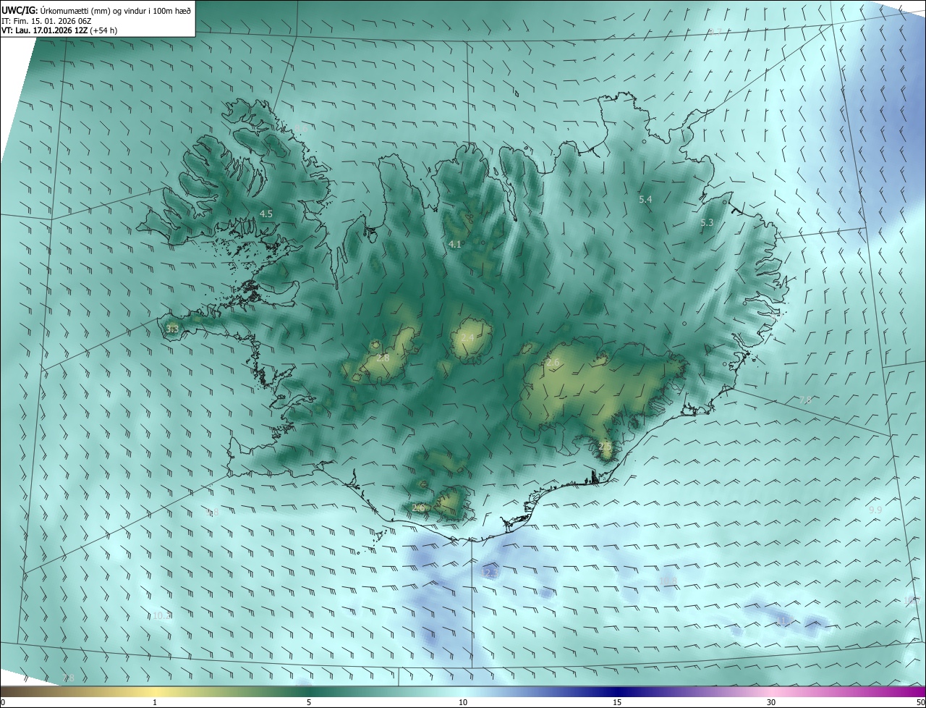Click the 2.8 value on Langjökull glacier
Screen dimensions: 926x708
pyautogui.click(x=383, y=358)
